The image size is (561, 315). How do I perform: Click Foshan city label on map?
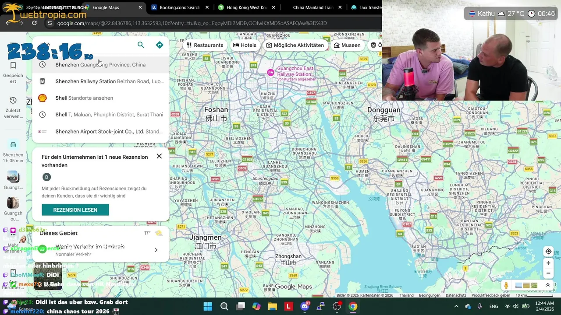coord(216,114)
